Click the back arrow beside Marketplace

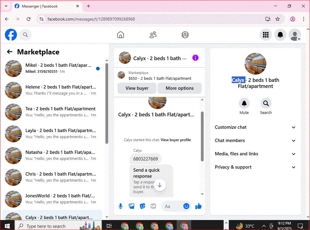[9, 52]
